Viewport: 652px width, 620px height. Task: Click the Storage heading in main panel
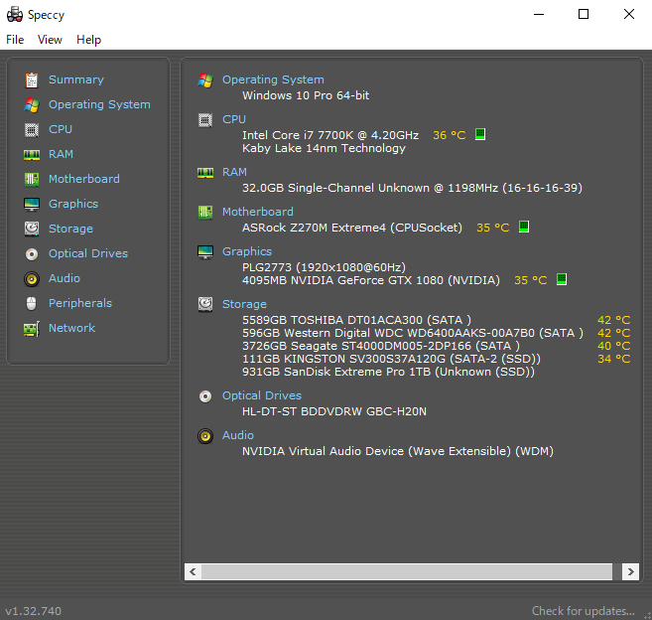tap(244, 304)
